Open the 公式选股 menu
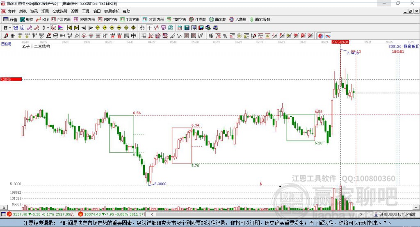Image resolution: width=420 pixels, height=227 pixels. pos(60,11)
